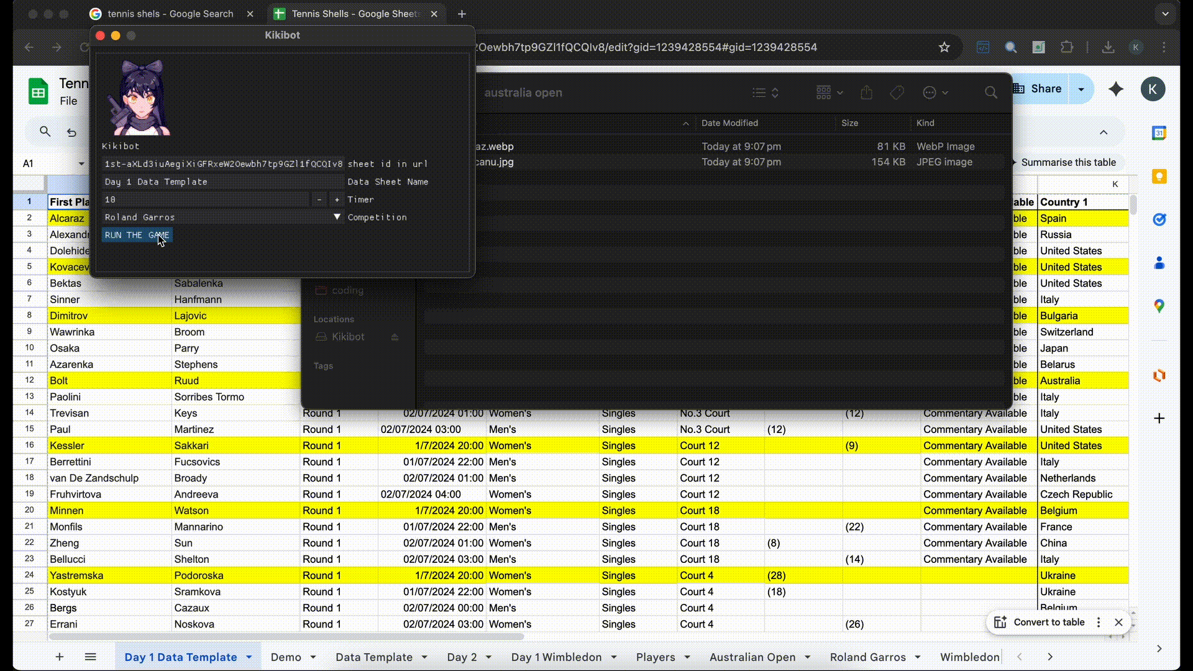Open Google Maps in the side panel
Screen dimensions: 1193x671
[x=1159, y=306]
